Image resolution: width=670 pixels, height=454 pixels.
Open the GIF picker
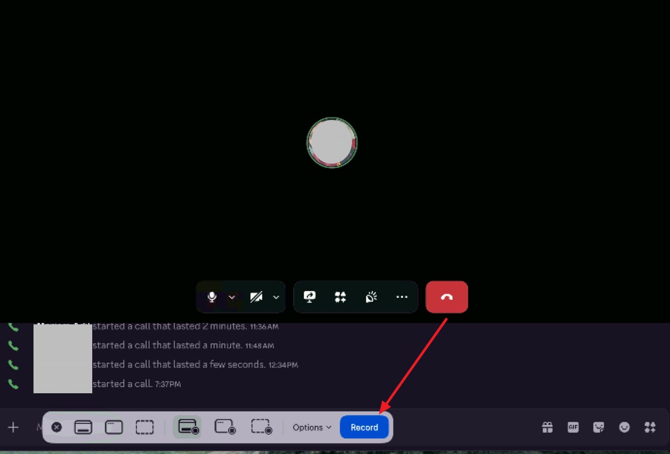573,427
